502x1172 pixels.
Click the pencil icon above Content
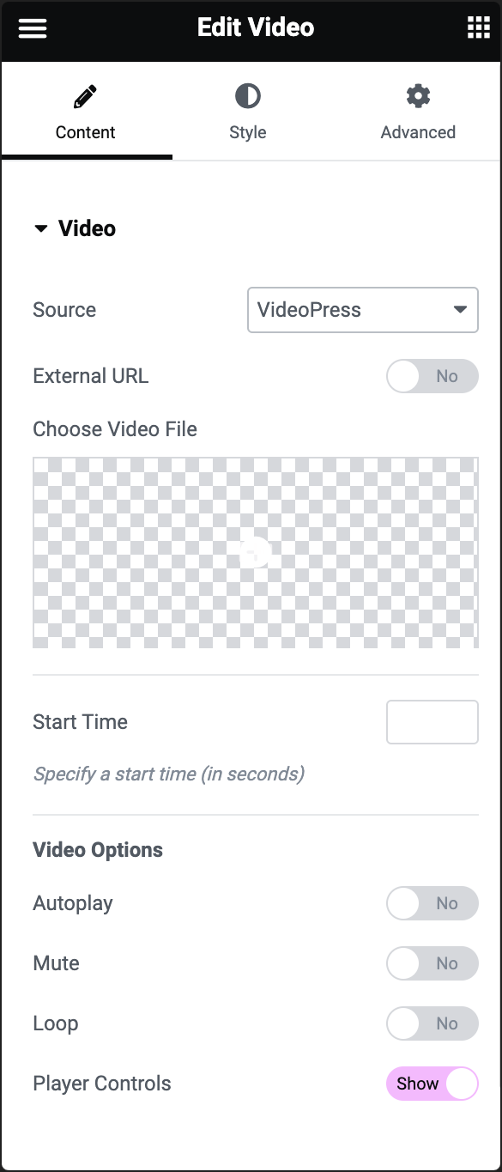pos(85,94)
